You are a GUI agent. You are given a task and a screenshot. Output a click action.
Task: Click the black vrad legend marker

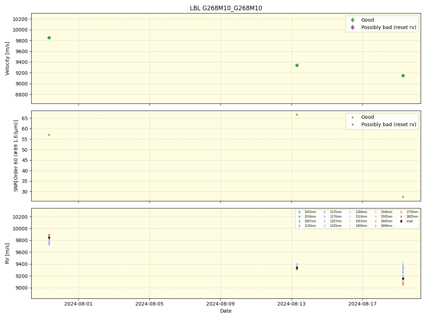(401, 221)
